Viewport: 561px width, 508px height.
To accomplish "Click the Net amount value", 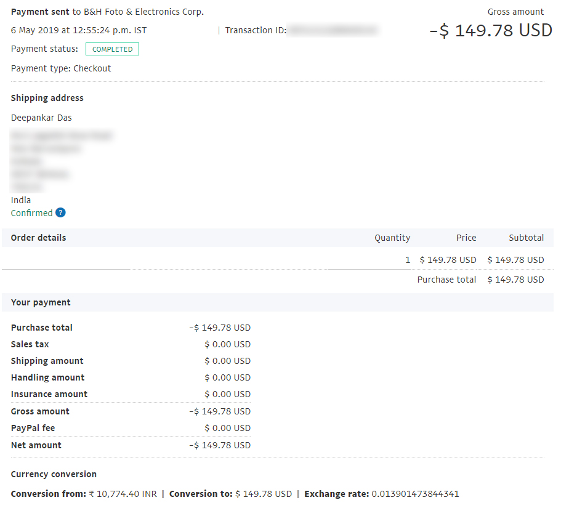I will (x=220, y=445).
